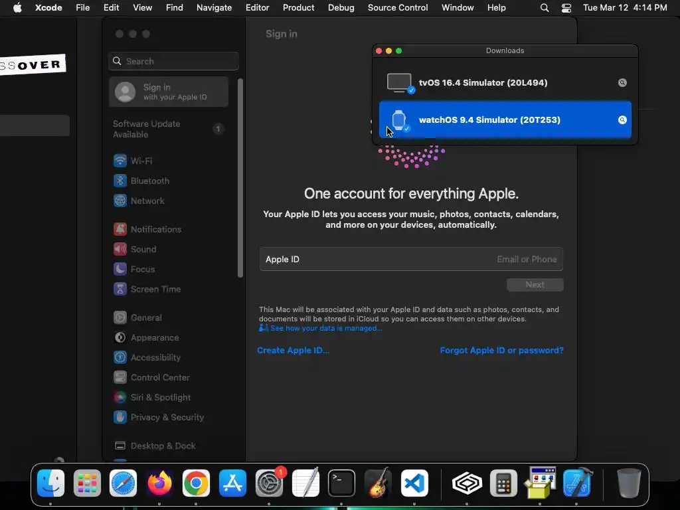Select the watchOS 9.4 Simulator (20T253) row
Viewport: 680px width, 510px height.
(x=505, y=120)
